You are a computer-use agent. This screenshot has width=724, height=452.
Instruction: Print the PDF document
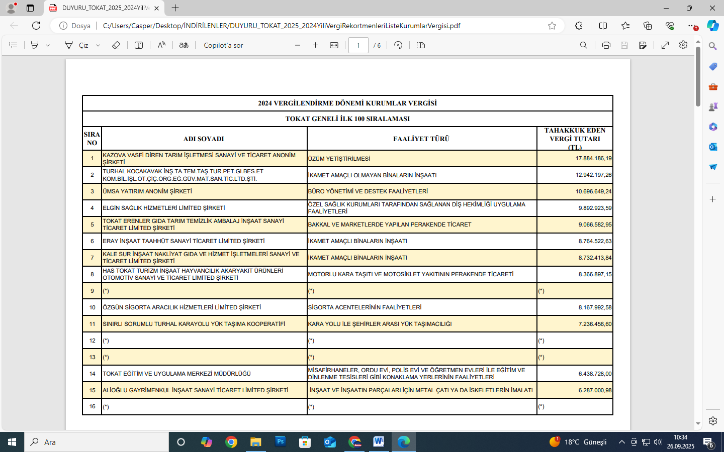pos(606,45)
